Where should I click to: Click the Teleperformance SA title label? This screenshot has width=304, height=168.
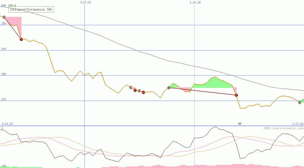(x=31, y=10)
